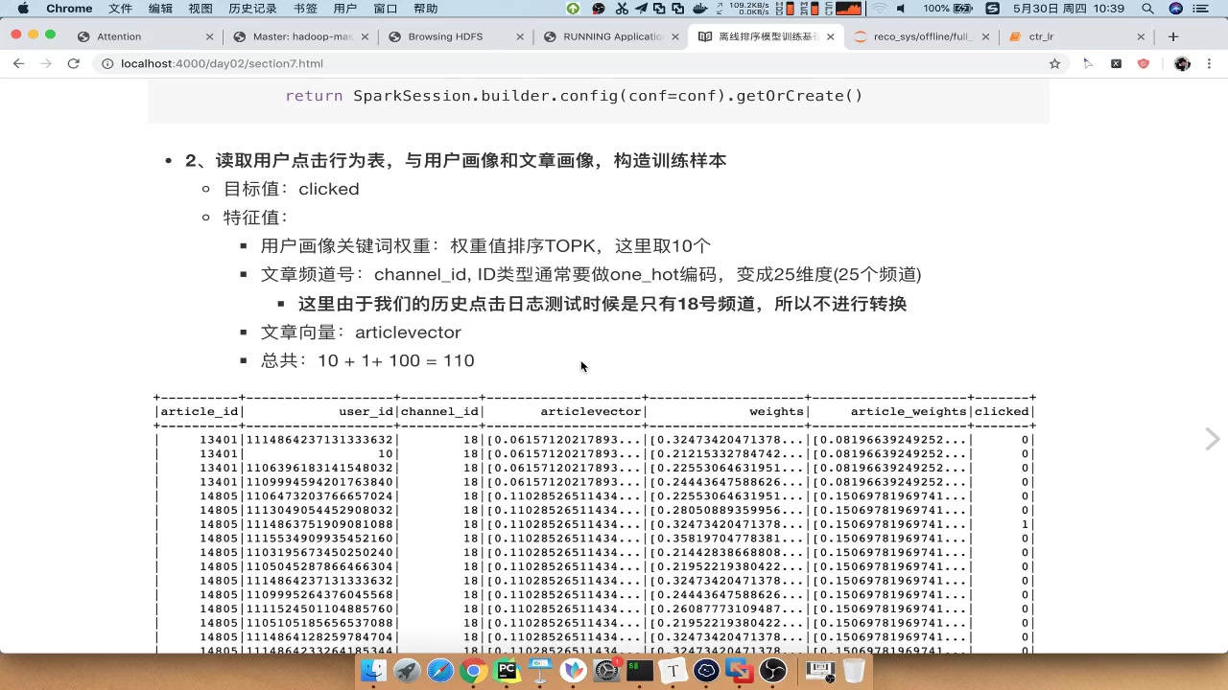
Task: Open a new browser tab
Action: [1173, 36]
